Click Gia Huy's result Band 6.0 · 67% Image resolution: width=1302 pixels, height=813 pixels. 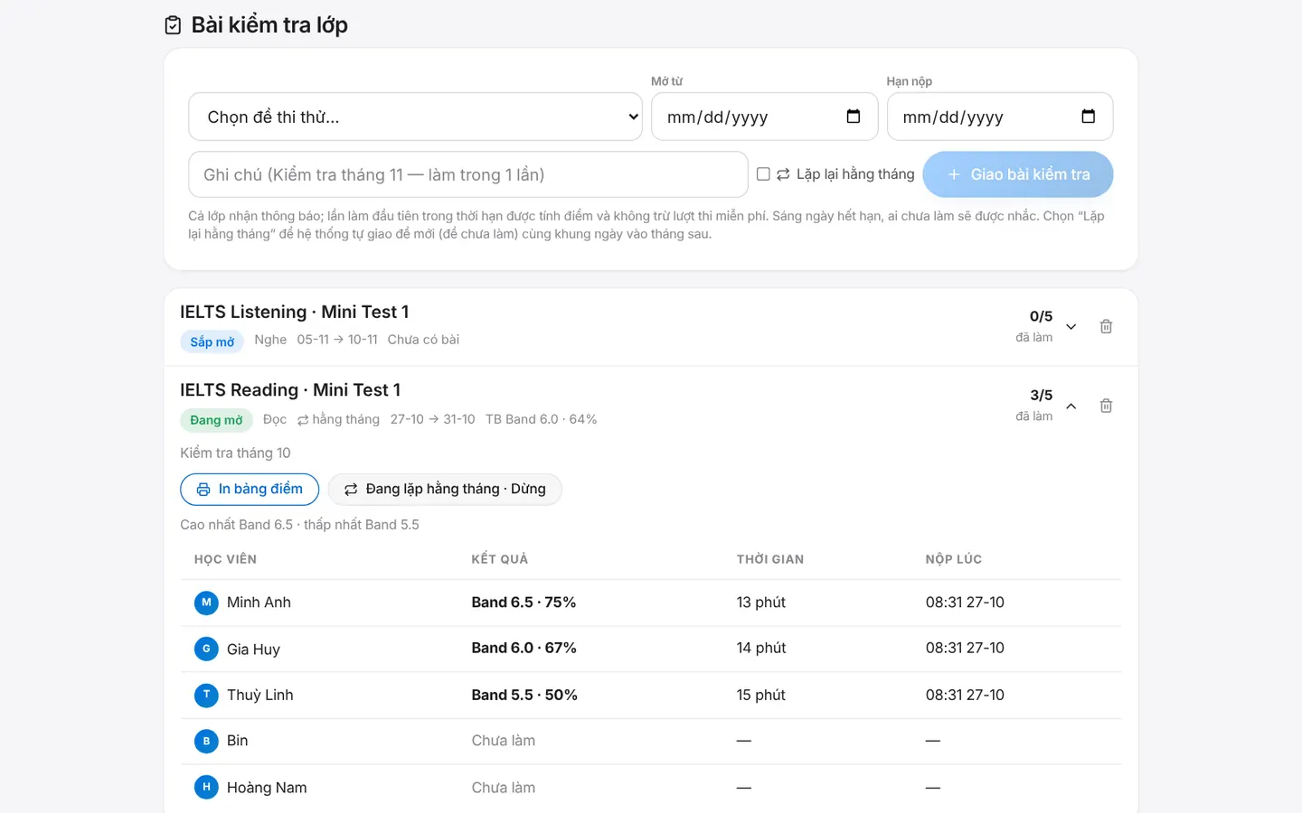[524, 648]
